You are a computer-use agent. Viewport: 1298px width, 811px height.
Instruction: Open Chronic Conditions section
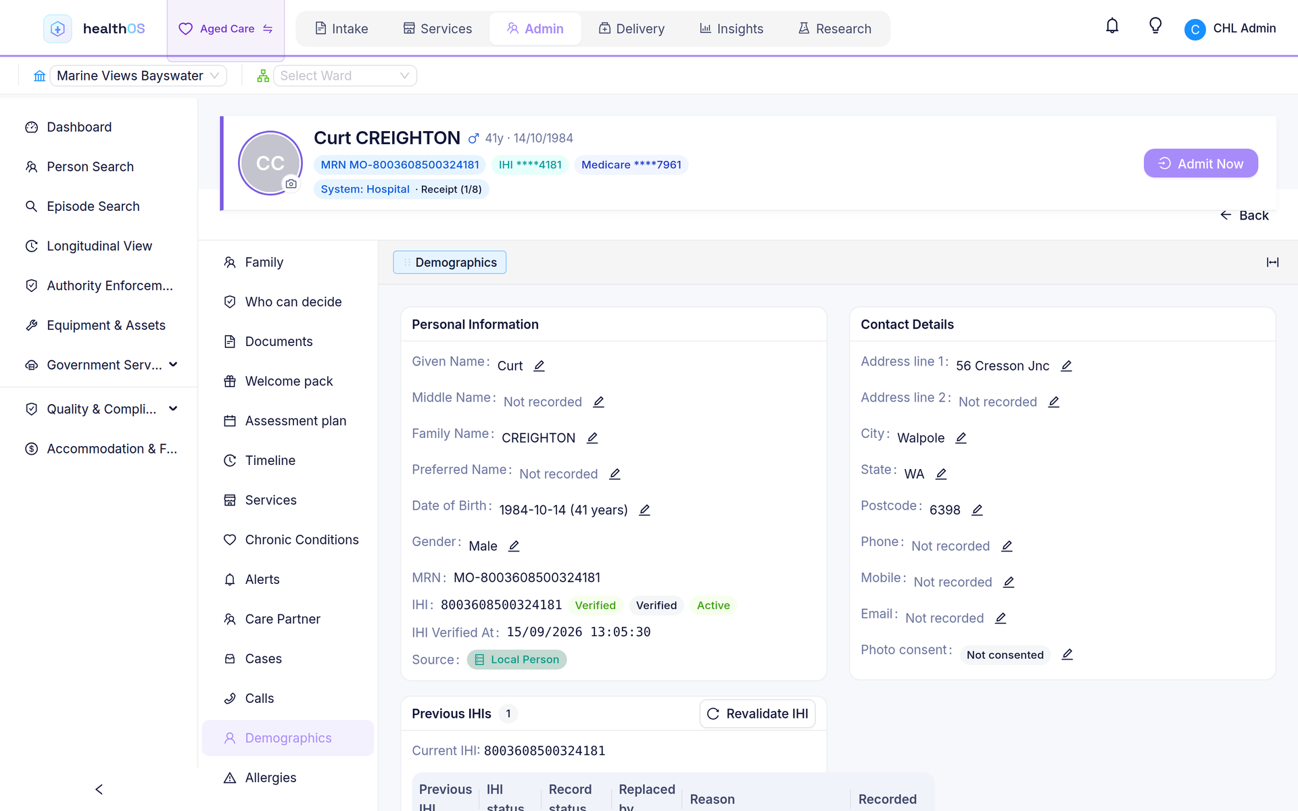pos(302,540)
